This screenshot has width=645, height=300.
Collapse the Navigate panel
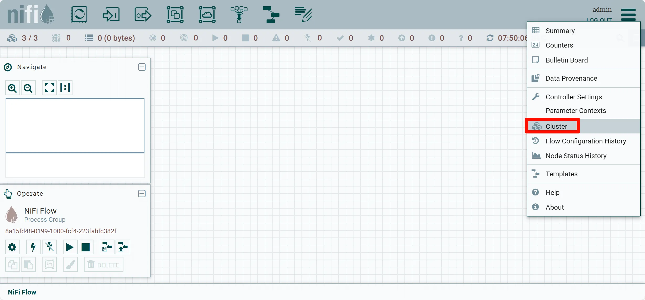(x=142, y=67)
